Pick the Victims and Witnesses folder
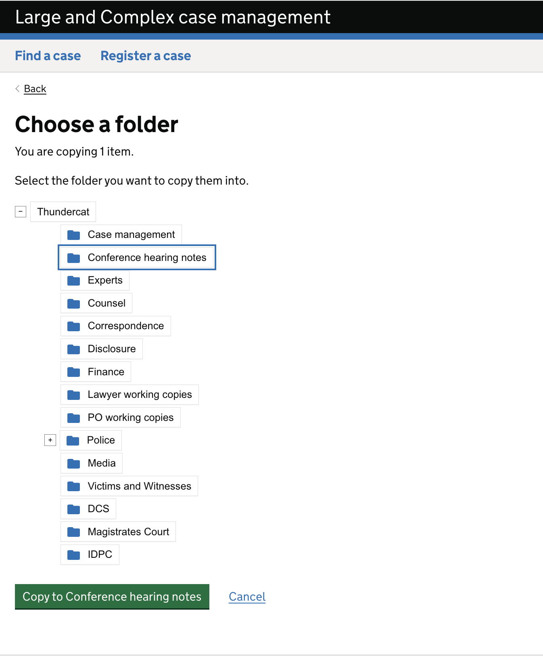Viewport: 543px width, 656px height. coord(139,486)
